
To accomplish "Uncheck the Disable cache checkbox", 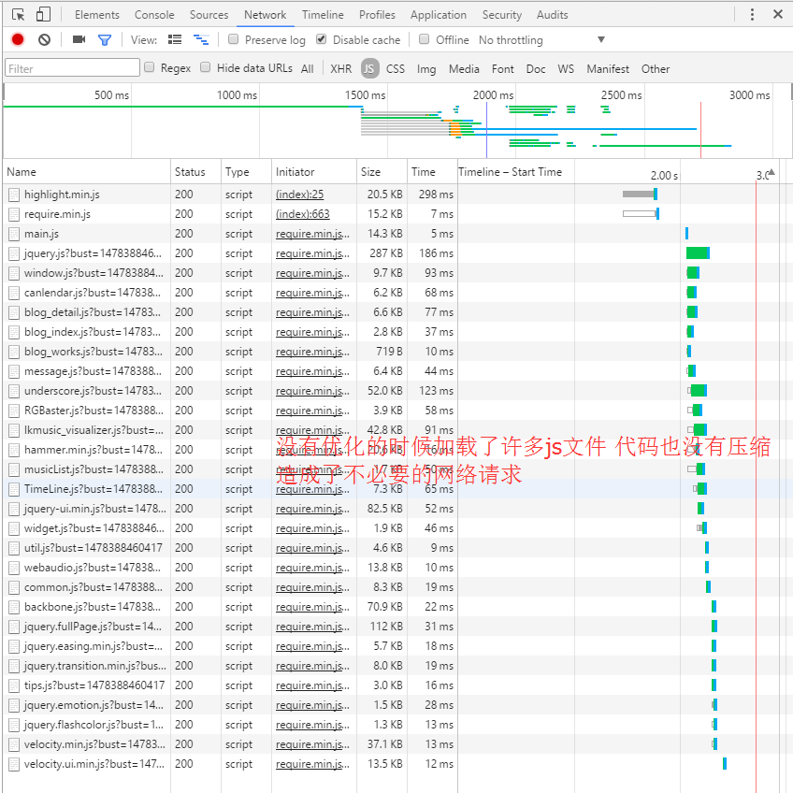I will 322,39.
